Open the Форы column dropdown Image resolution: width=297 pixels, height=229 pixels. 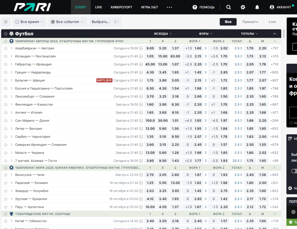[x=206, y=34]
